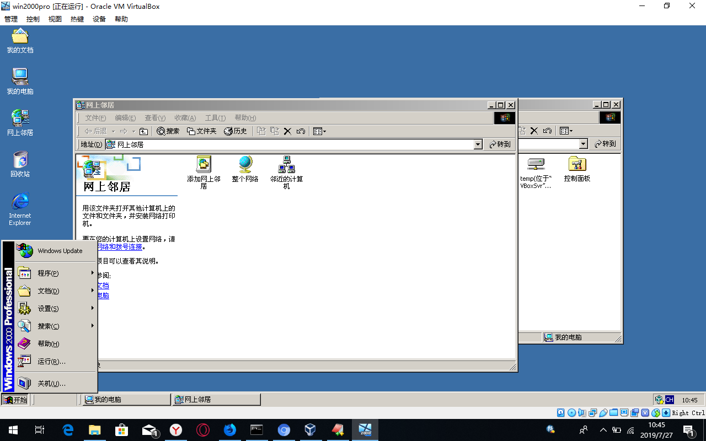Expand address dropdown in 我的电脑 window

584,144
